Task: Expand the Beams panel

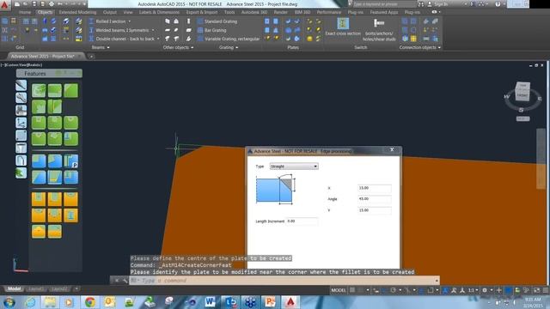Action: tap(101, 47)
